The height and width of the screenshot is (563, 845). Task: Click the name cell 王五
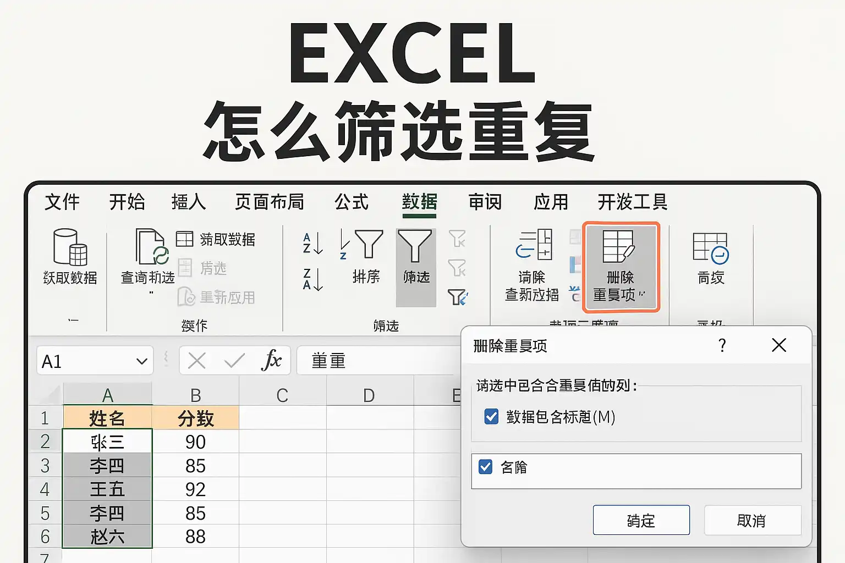coord(107,489)
